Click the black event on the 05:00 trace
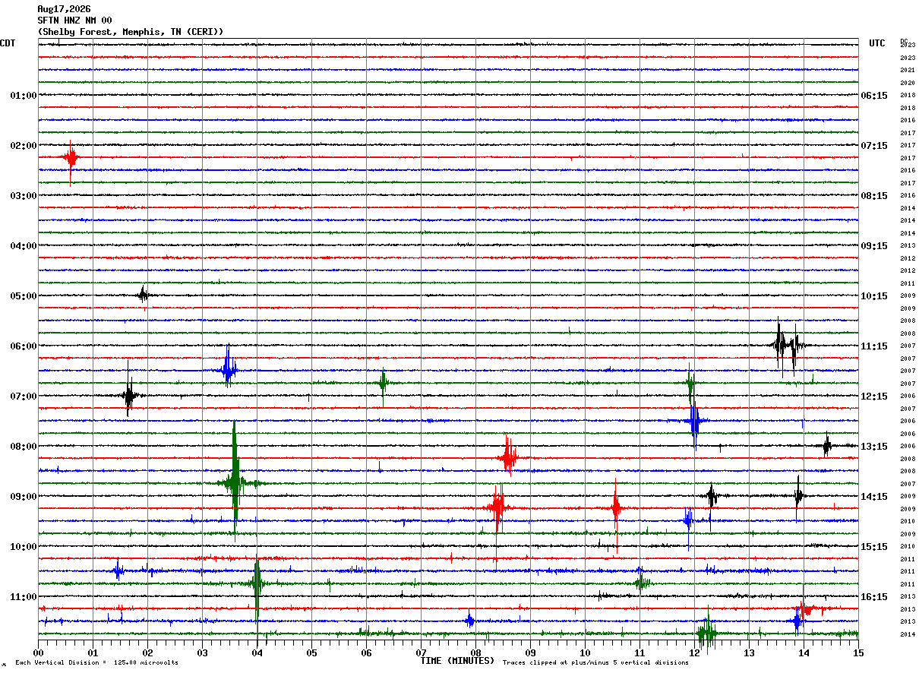 point(143,295)
